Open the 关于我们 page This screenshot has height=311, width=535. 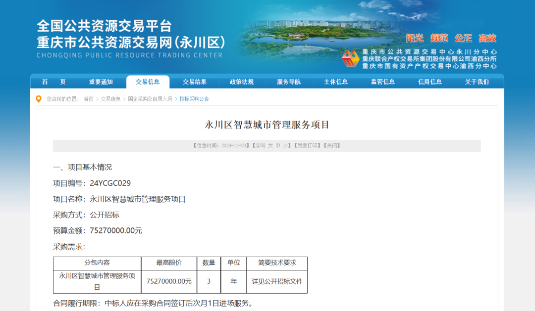click(477, 82)
